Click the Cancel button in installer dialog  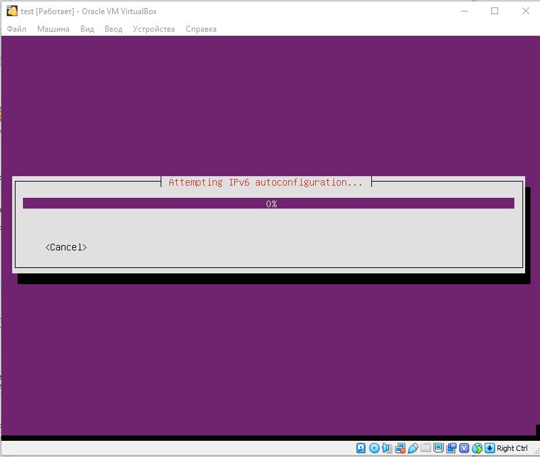click(66, 247)
